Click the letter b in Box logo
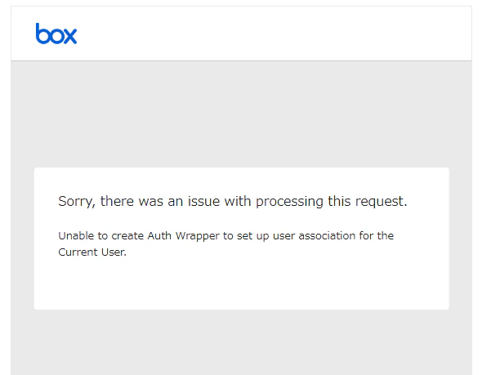The width and height of the screenshot is (491, 375). [x=42, y=33]
